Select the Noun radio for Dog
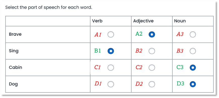219x98 pixels. tap(193, 84)
